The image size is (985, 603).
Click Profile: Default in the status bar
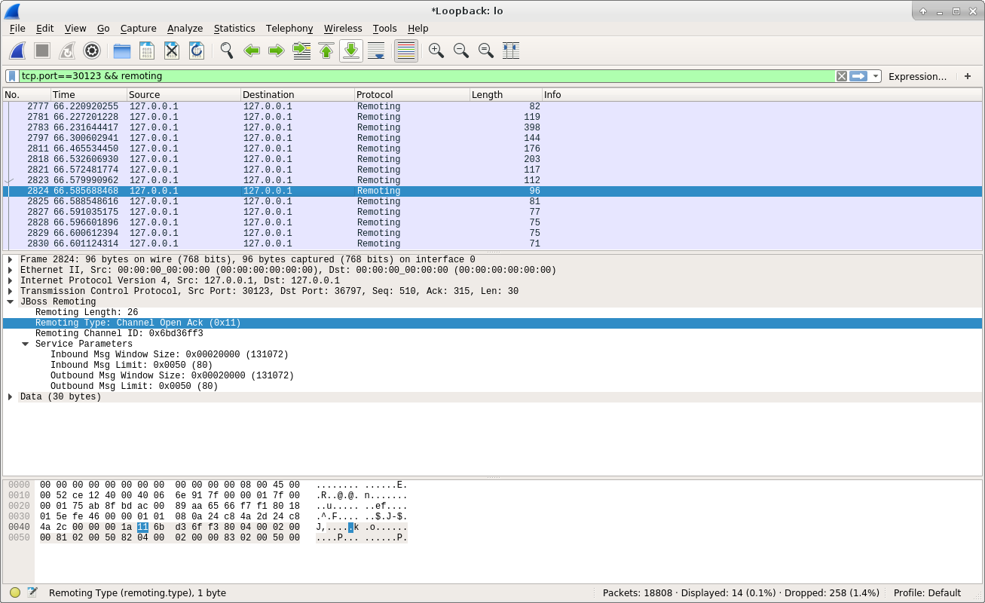(927, 592)
